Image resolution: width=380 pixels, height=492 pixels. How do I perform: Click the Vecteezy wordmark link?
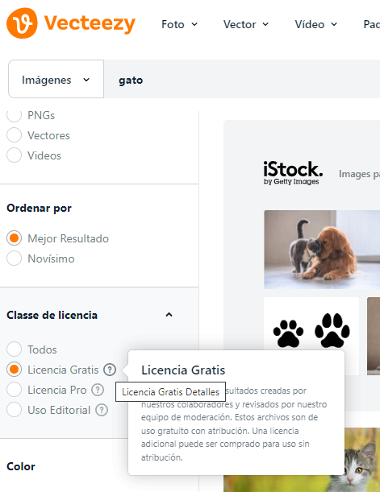tap(90, 23)
